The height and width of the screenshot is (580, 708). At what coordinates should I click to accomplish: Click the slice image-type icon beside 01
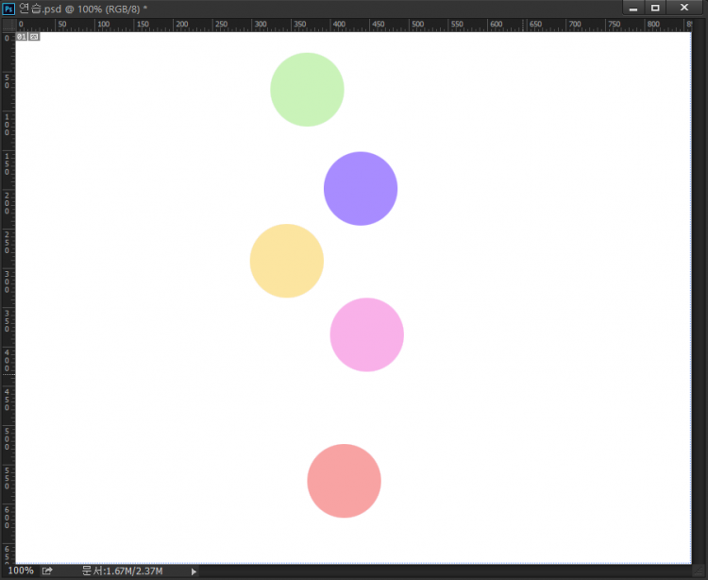click(x=34, y=37)
